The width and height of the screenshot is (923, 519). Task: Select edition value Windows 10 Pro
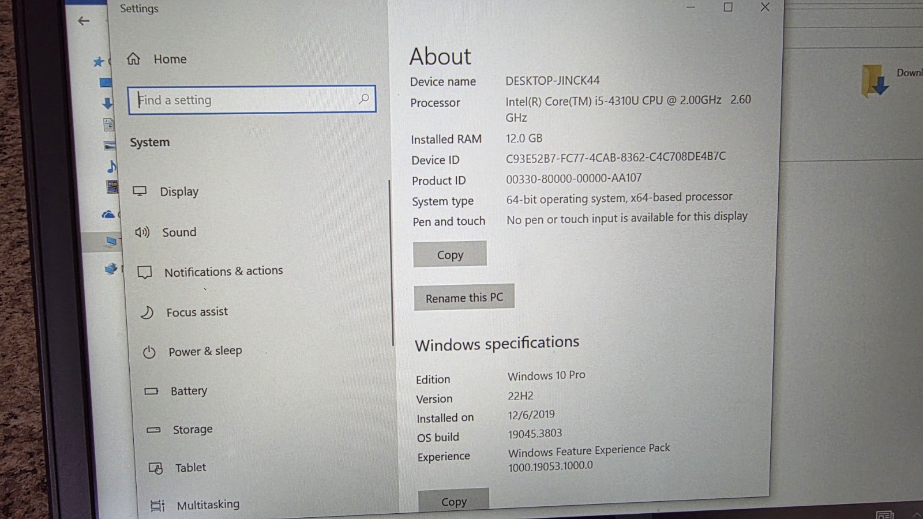pyautogui.click(x=546, y=375)
